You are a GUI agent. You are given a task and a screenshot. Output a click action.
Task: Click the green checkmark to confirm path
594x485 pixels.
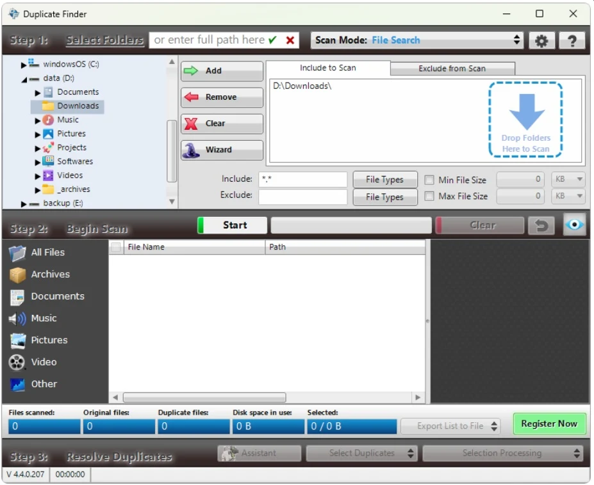click(273, 40)
